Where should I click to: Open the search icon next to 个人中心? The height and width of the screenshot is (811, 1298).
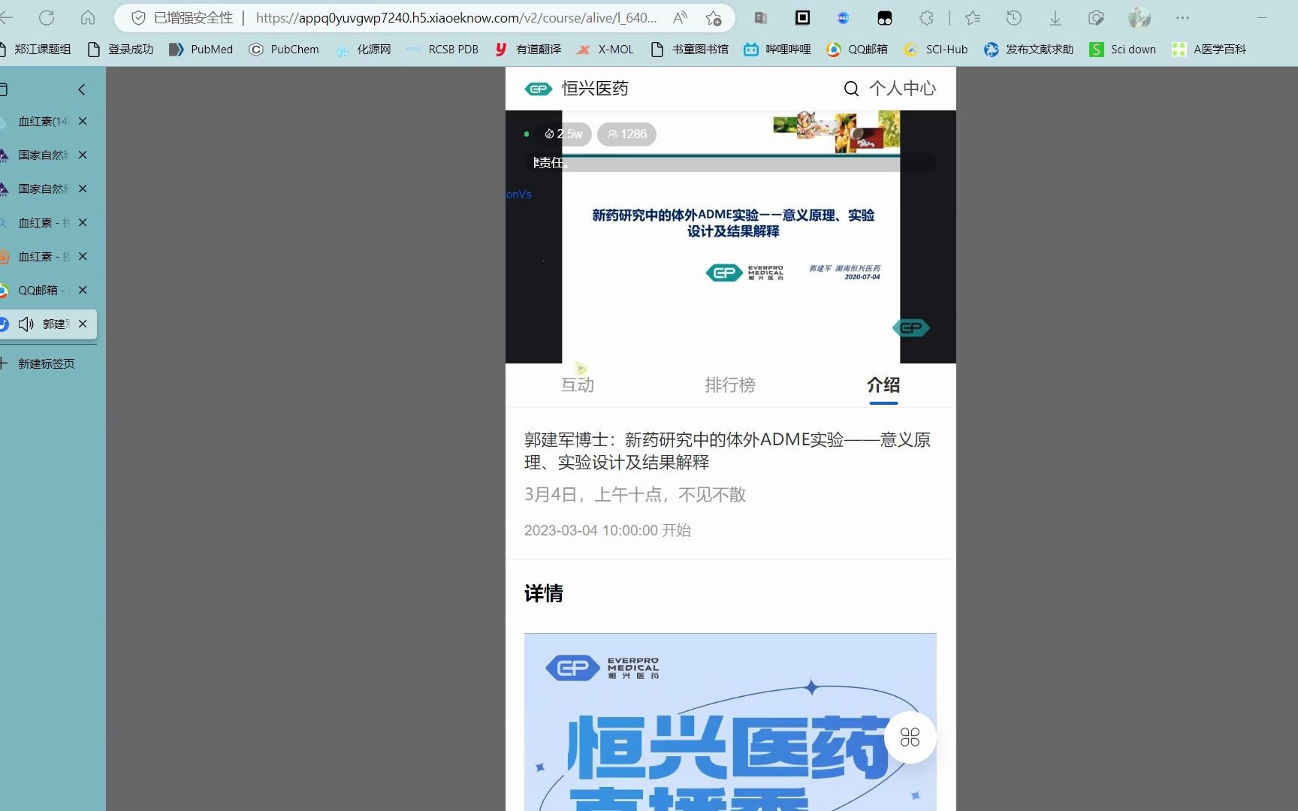pos(850,88)
